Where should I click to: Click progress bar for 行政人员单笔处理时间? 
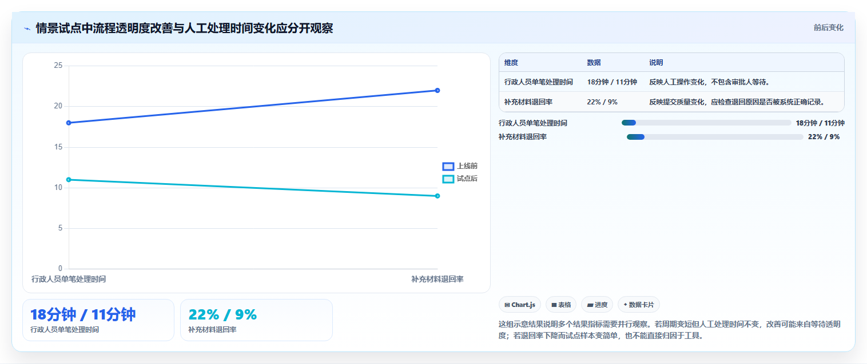tap(706, 123)
